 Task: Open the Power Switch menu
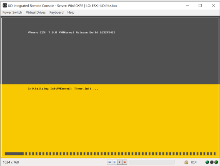click(12, 12)
